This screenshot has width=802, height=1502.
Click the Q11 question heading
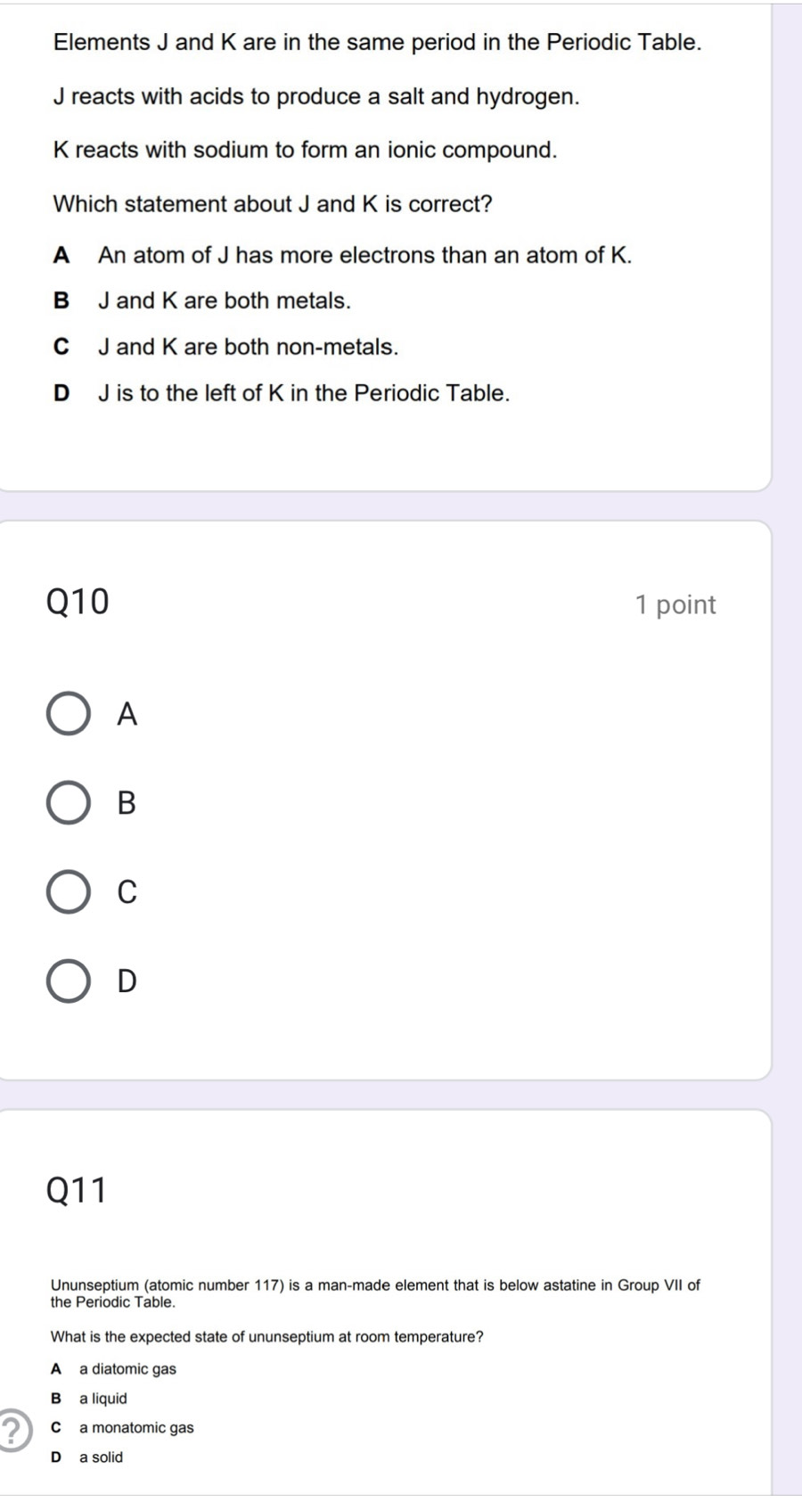tap(77, 1190)
